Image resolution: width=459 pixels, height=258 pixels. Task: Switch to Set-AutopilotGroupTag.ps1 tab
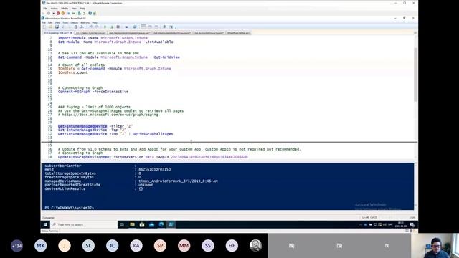click(x=209, y=33)
